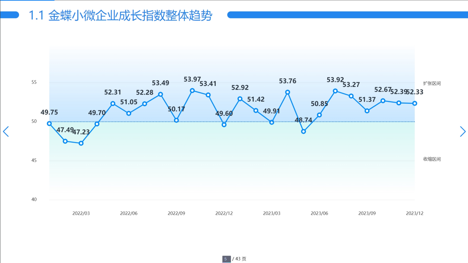Select the 51.37 data point marker

(x=367, y=111)
